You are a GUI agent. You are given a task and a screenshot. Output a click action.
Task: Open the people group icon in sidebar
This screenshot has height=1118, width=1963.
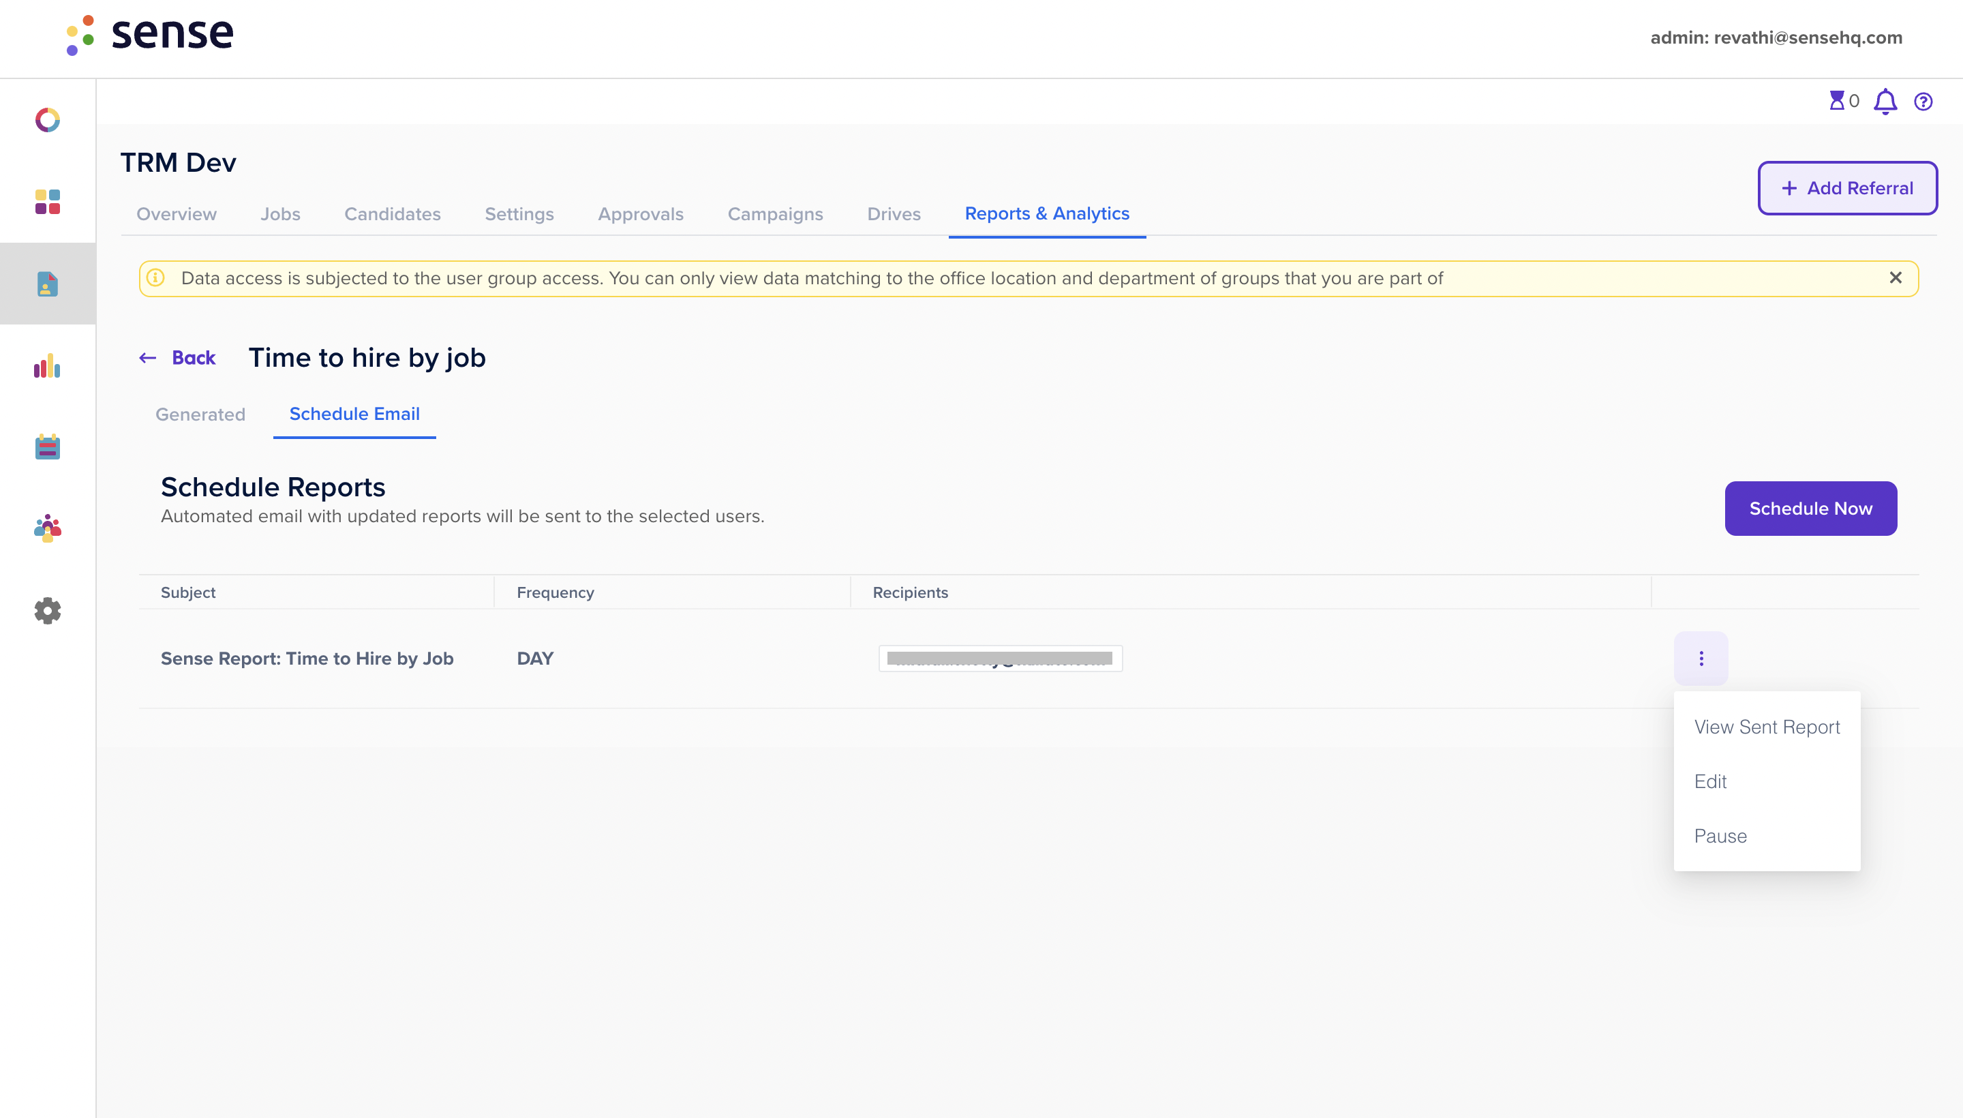tap(48, 528)
